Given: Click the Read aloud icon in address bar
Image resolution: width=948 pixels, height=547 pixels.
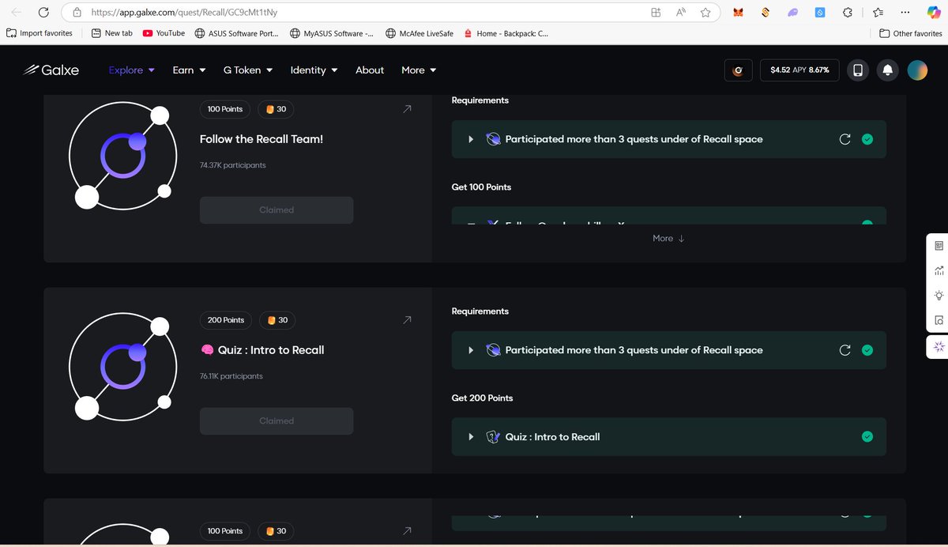Looking at the screenshot, I should [x=681, y=13].
